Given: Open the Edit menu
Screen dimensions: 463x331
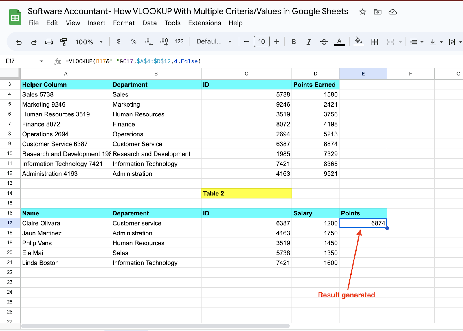Looking at the screenshot, I should tap(52, 23).
